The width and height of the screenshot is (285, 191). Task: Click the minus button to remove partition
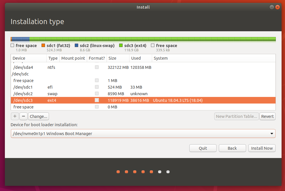tap(23, 116)
